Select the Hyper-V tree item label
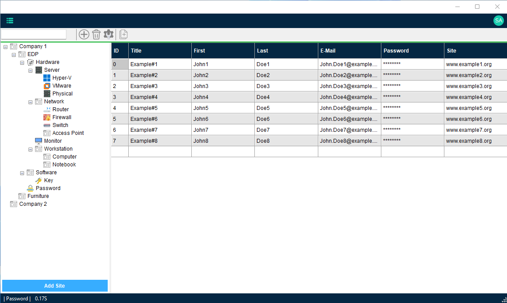Screen dimensions: 507x303 click(x=62, y=78)
